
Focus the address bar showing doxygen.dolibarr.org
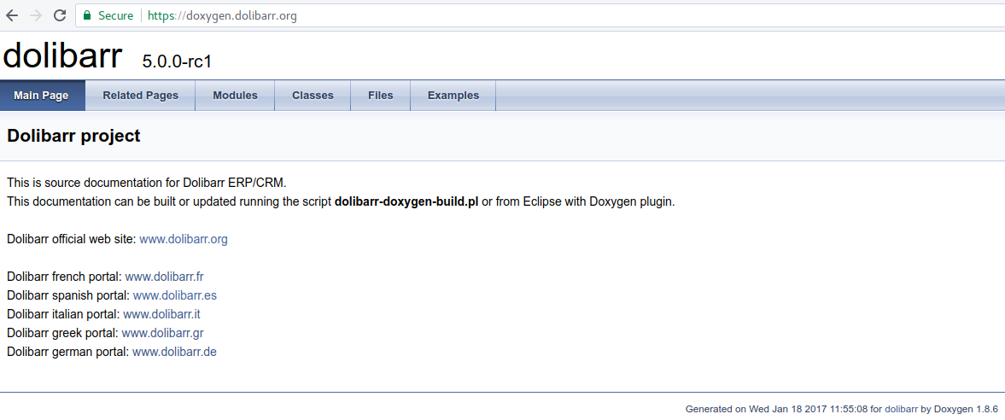(539, 16)
